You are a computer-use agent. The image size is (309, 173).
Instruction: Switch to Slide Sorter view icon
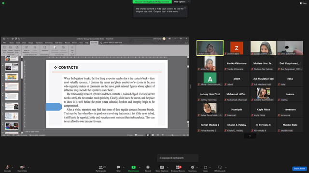(x=153, y=135)
